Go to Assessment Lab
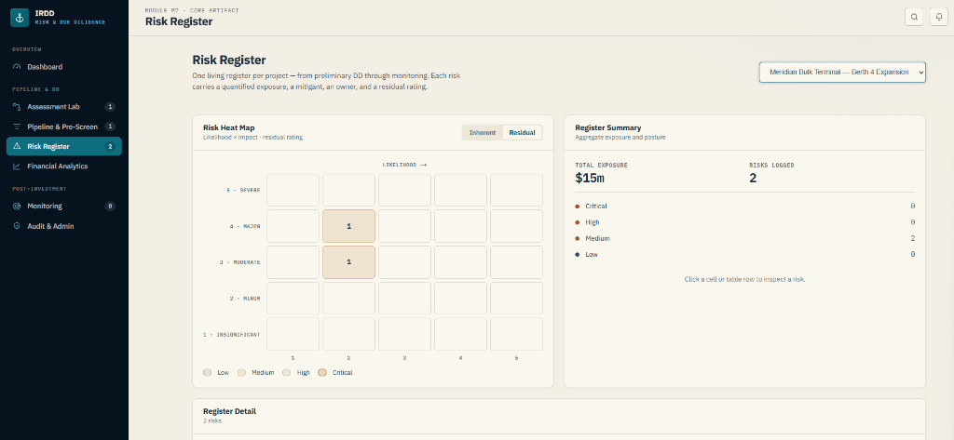954x440 pixels. point(64,107)
